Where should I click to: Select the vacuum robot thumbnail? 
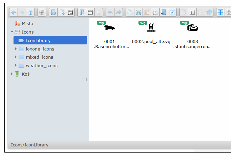pyautogui.click(x=192, y=28)
